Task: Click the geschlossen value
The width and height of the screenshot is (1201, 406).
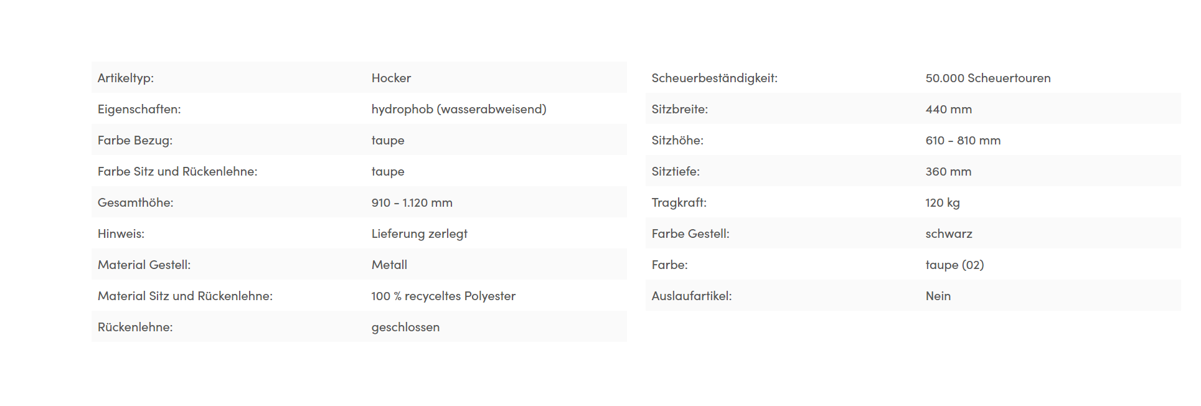Action: 405,328
